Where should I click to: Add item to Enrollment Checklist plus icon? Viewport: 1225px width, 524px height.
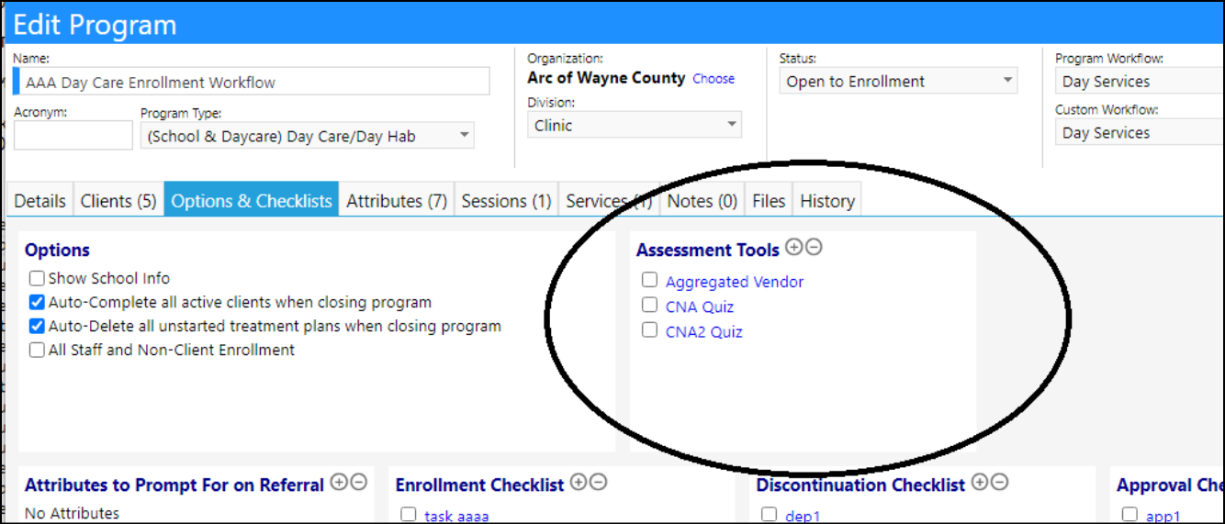(578, 482)
